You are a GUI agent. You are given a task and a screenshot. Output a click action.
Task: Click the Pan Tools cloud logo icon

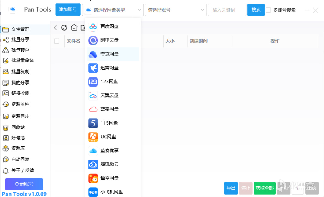tap(13, 9)
